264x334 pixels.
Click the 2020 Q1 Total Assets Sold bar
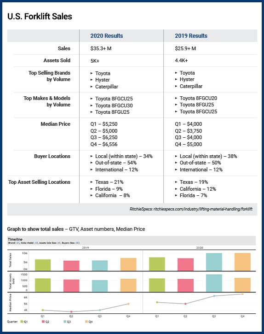(157, 285)
